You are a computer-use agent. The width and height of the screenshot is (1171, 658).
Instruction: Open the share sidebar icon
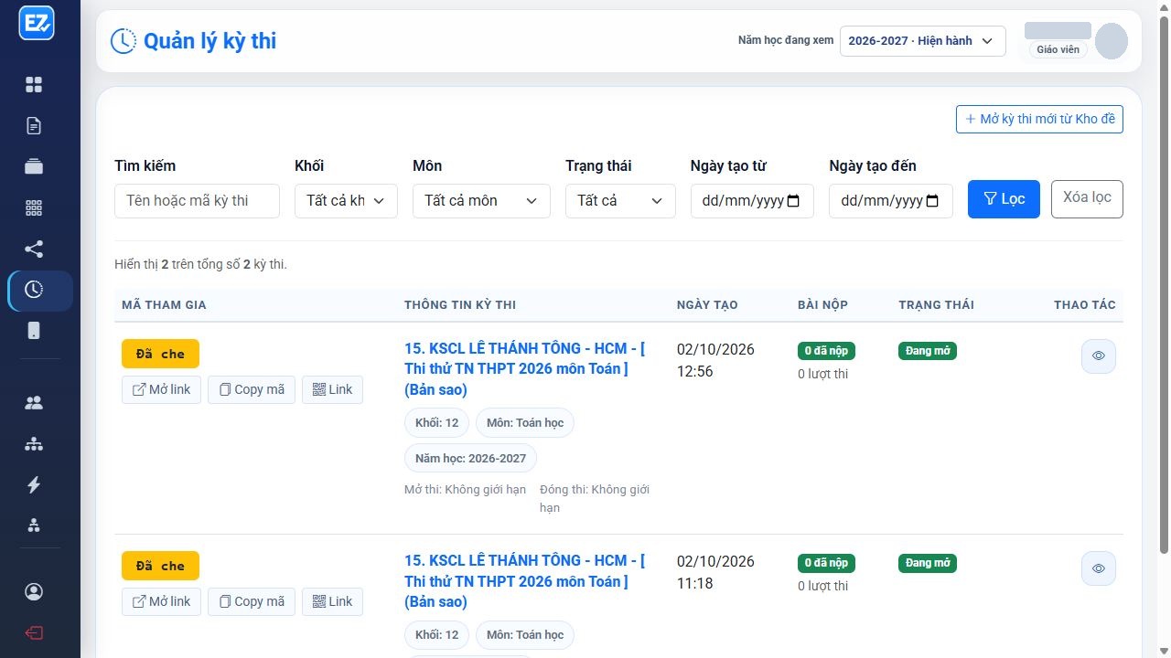[34, 249]
